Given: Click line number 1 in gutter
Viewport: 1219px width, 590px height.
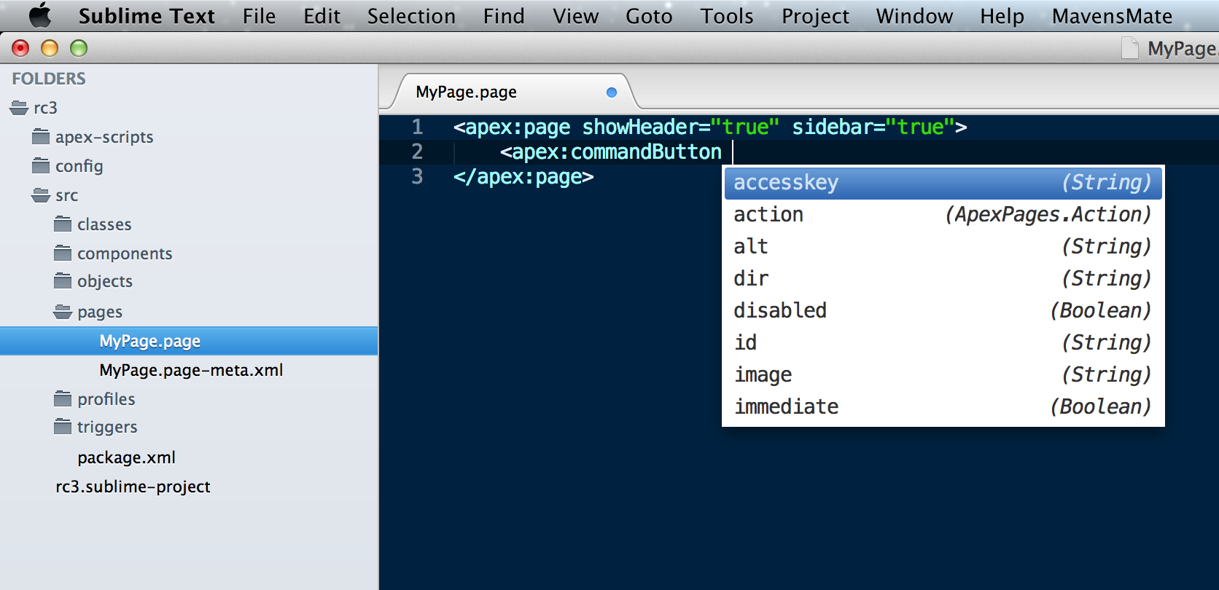Looking at the screenshot, I should pos(417,127).
